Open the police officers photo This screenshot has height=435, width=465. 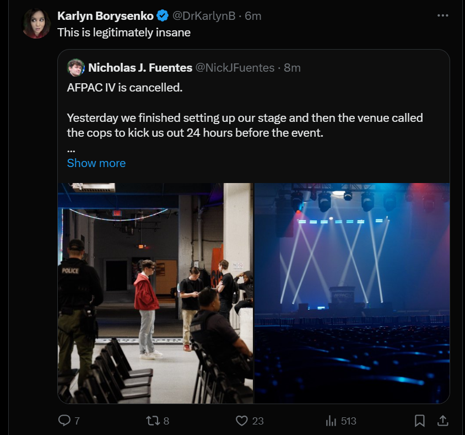[155, 293]
